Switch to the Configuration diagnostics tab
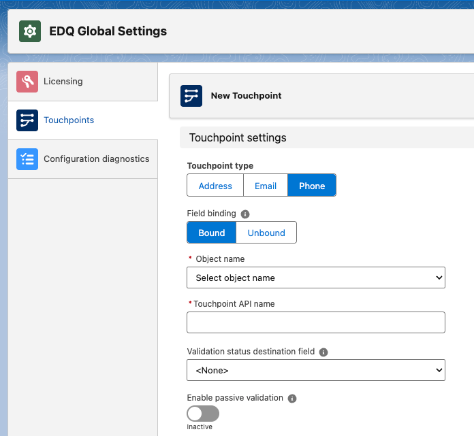 pos(96,159)
